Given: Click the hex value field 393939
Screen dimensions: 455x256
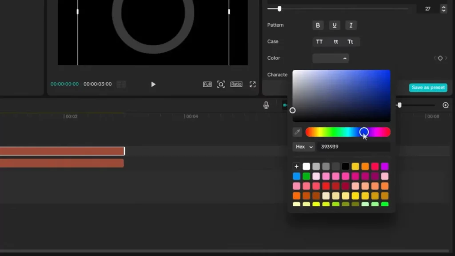Looking at the screenshot, I should [353, 147].
